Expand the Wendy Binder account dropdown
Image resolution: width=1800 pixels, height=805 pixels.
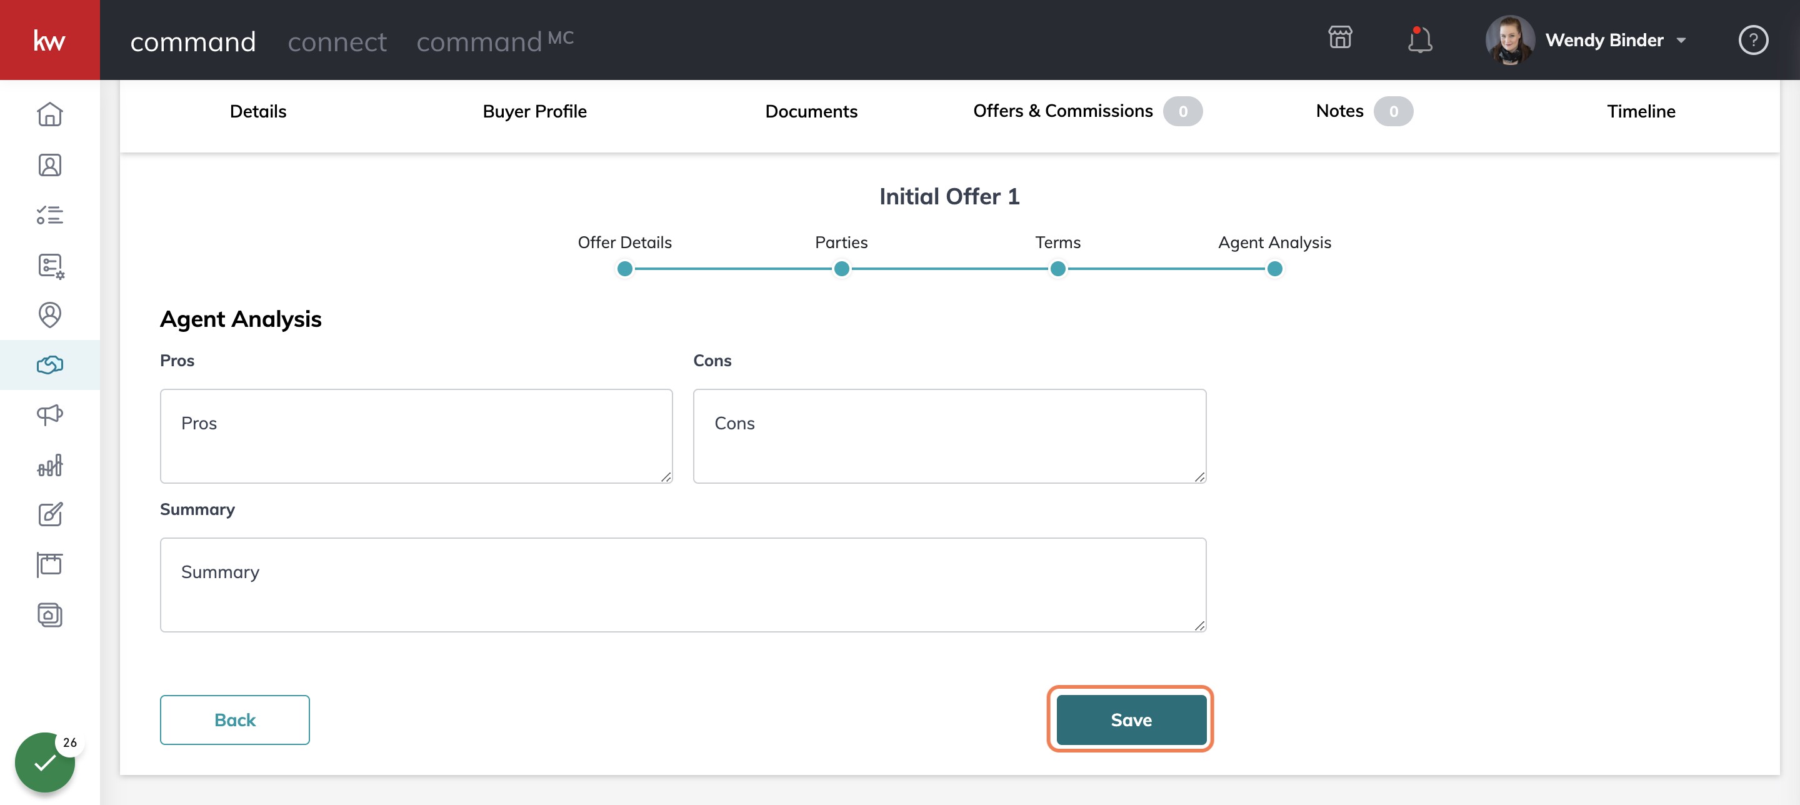click(x=1681, y=41)
